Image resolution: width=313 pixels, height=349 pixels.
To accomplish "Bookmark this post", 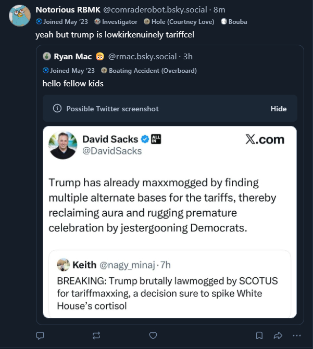I will tap(259, 335).
